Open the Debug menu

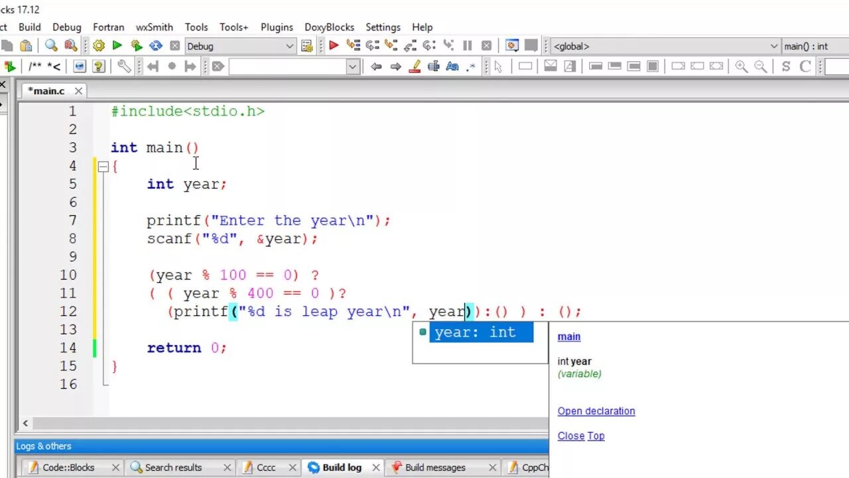point(67,27)
